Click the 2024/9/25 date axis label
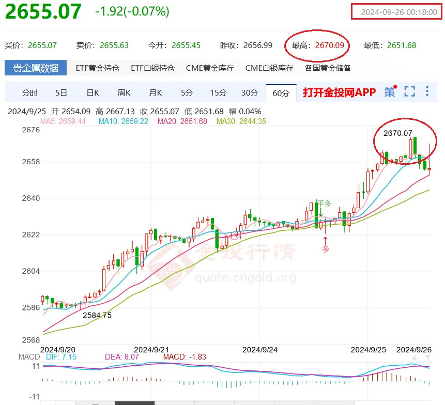 click(369, 350)
